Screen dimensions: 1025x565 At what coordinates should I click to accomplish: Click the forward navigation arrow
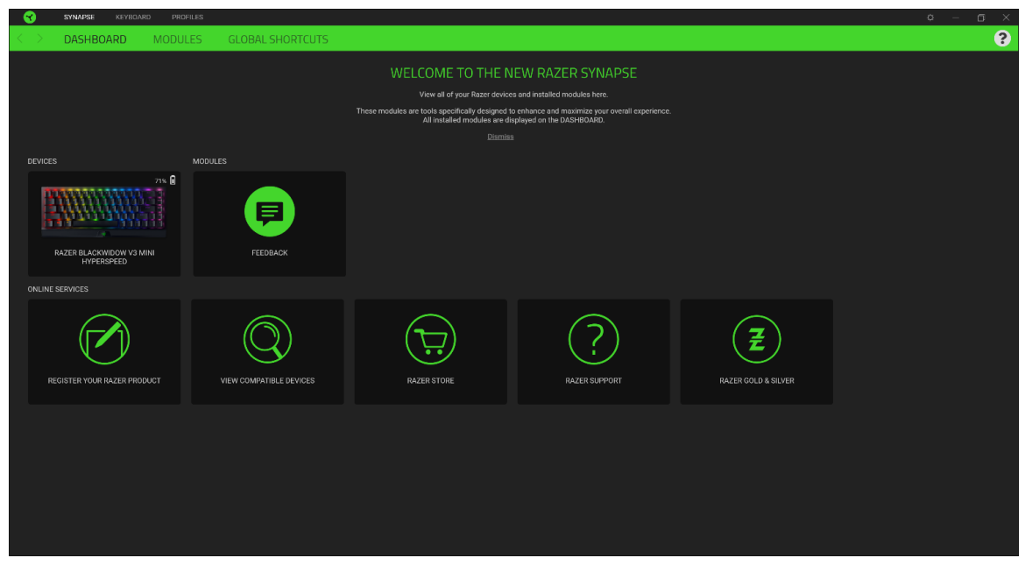(40, 39)
